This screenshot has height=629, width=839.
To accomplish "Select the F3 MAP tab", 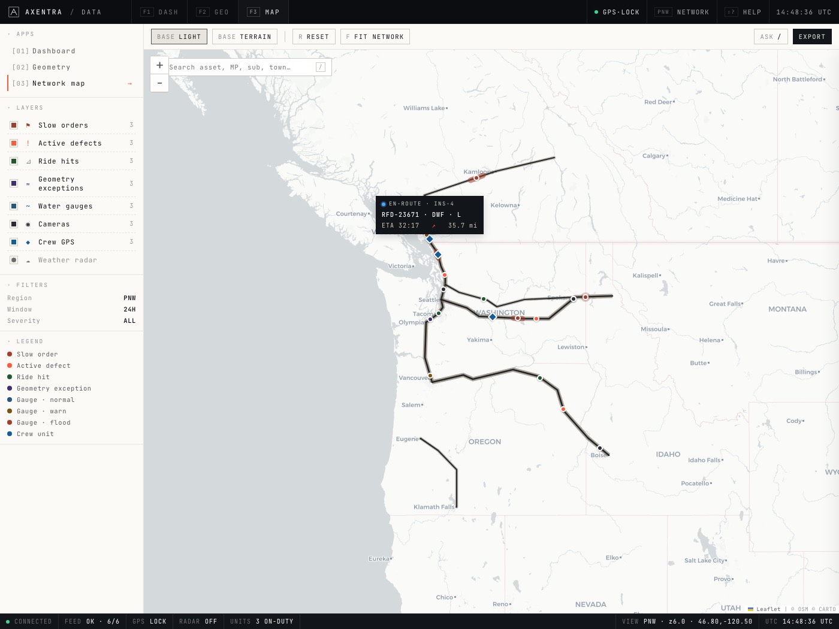I will coord(264,12).
